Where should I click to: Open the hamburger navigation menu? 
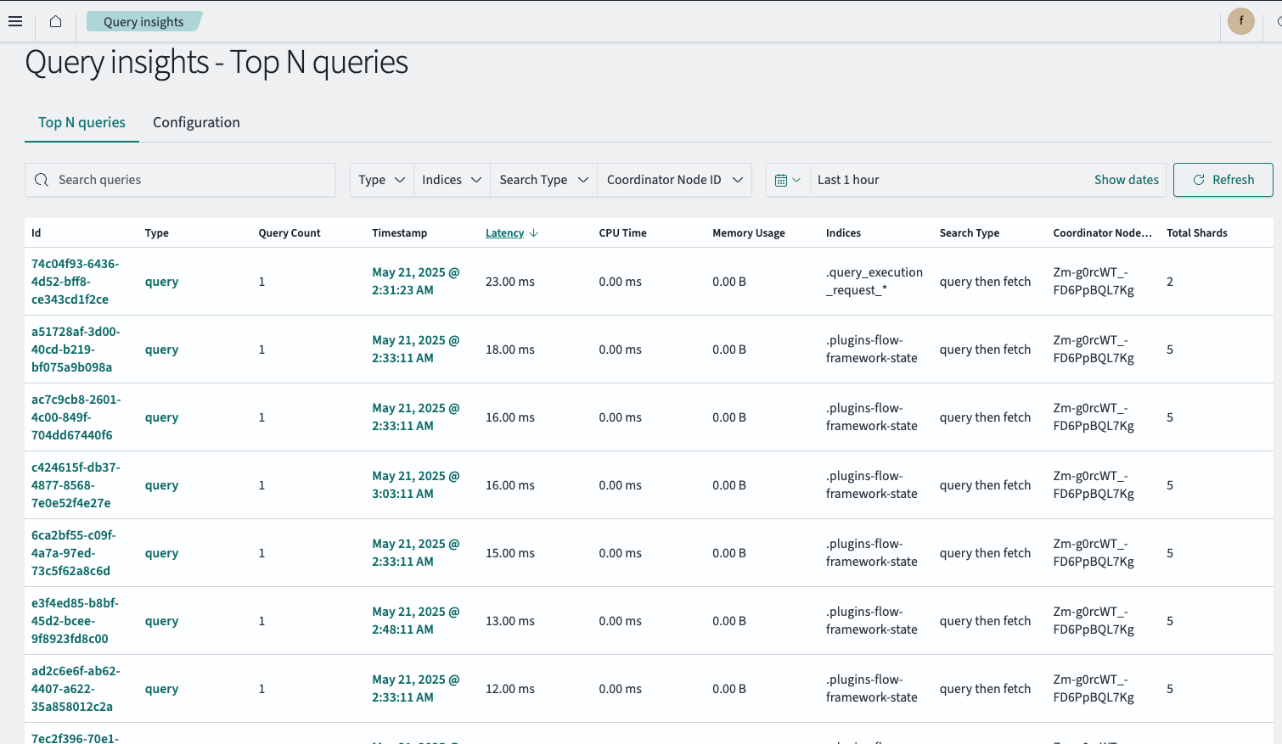tap(15, 21)
